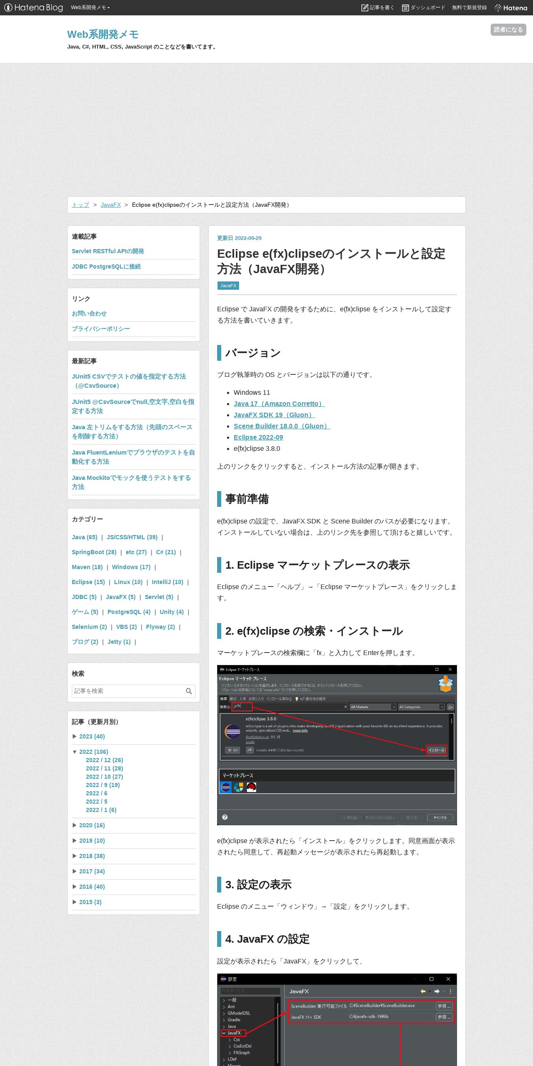Image resolution: width=533 pixels, height=1066 pixels.
Task: Click the search magnifier icon
Action: pos(189,691)
